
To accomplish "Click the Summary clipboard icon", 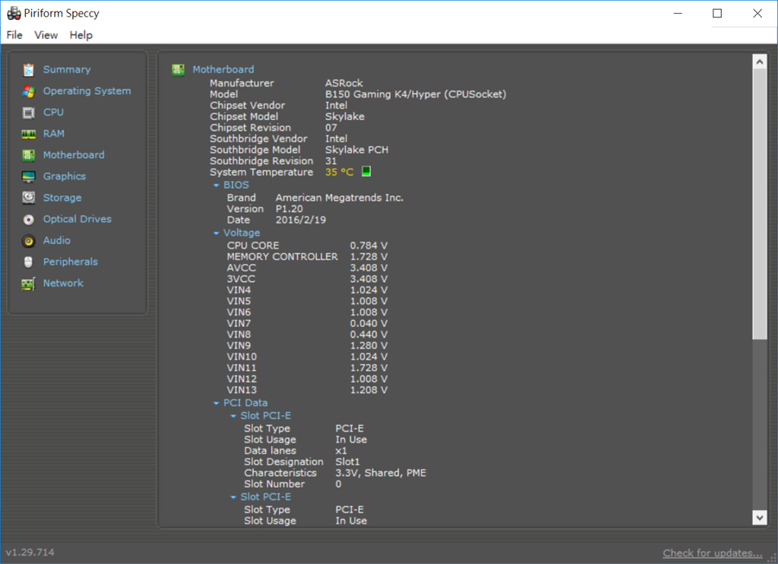I will [29, 70].
